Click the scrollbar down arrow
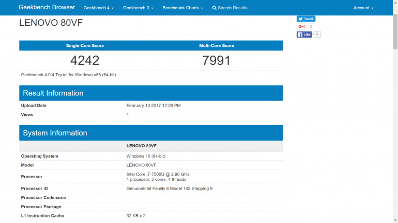The height and width of the screenshot is (223, 398). 395,221
